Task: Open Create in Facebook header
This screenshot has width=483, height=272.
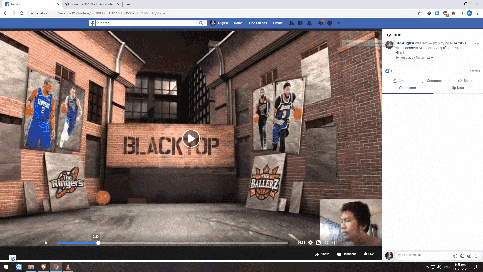Action: point(278,23)
